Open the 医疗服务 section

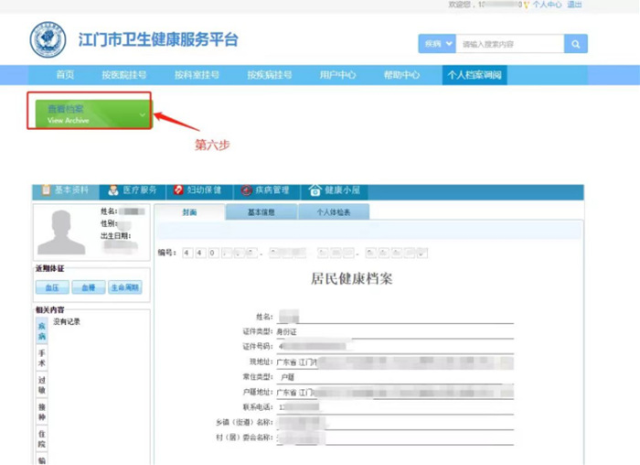tap(133, 190)
